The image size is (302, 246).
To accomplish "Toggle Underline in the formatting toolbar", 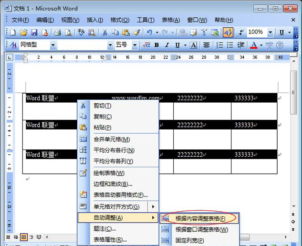I will tap(177, 45).
